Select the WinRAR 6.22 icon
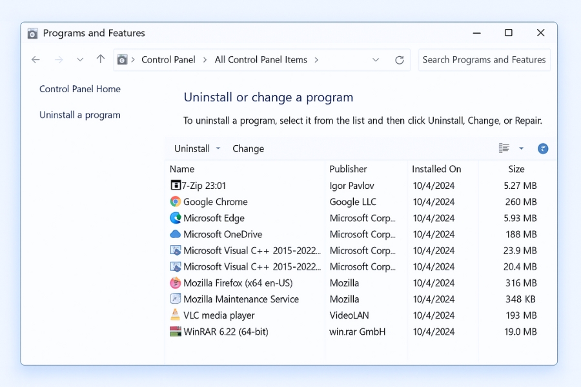 (x=176, y=332)
